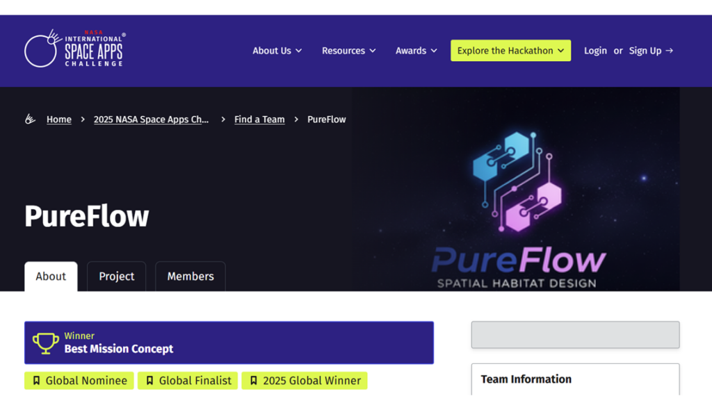Click the gray box above Team Information
This screenshot has width=712, height=412.
(575, 335)
